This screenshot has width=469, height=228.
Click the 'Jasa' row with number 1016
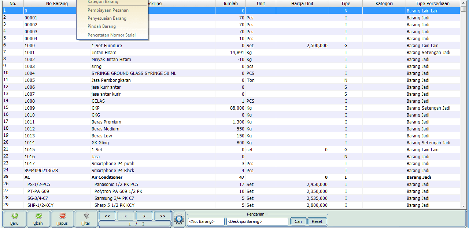(231, 157)
